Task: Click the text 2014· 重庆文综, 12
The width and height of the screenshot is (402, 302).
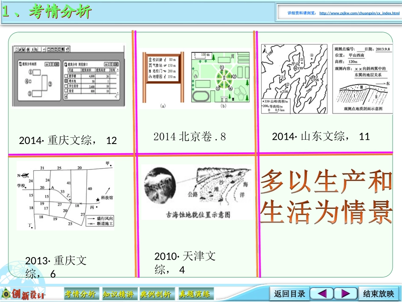Action: click(x=68, y=140)
